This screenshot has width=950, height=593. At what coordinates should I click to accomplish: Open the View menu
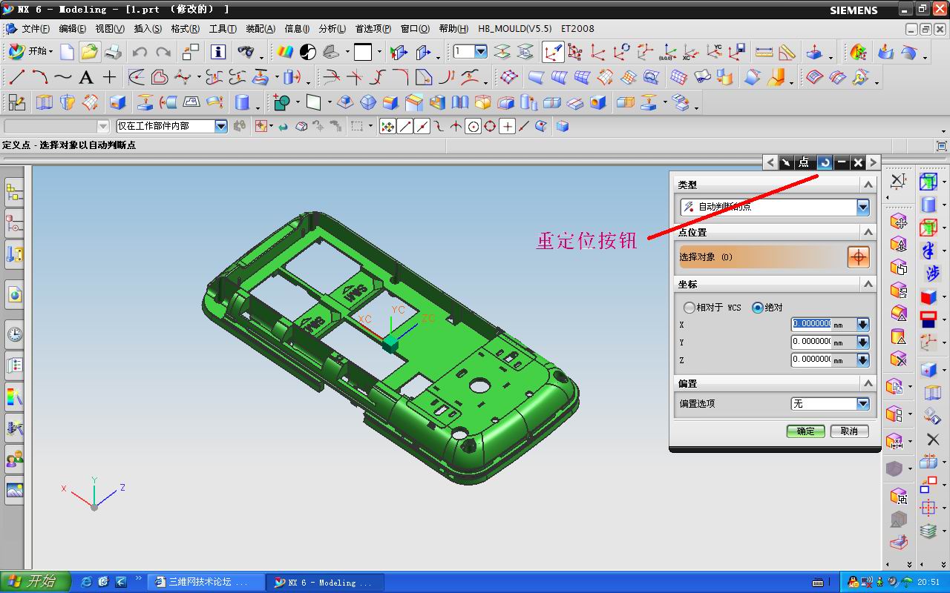pyautogui.click(x=110, y=29)
